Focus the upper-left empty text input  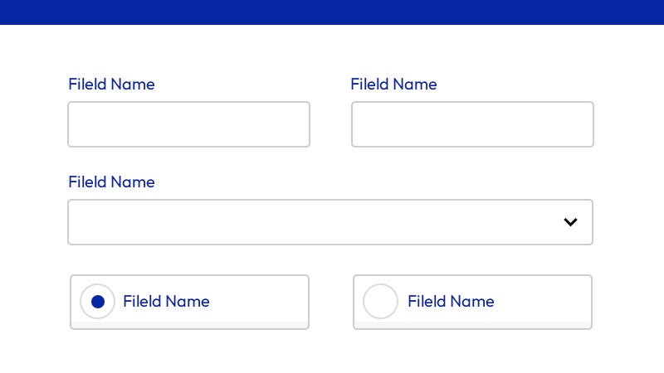click(188, 124)
